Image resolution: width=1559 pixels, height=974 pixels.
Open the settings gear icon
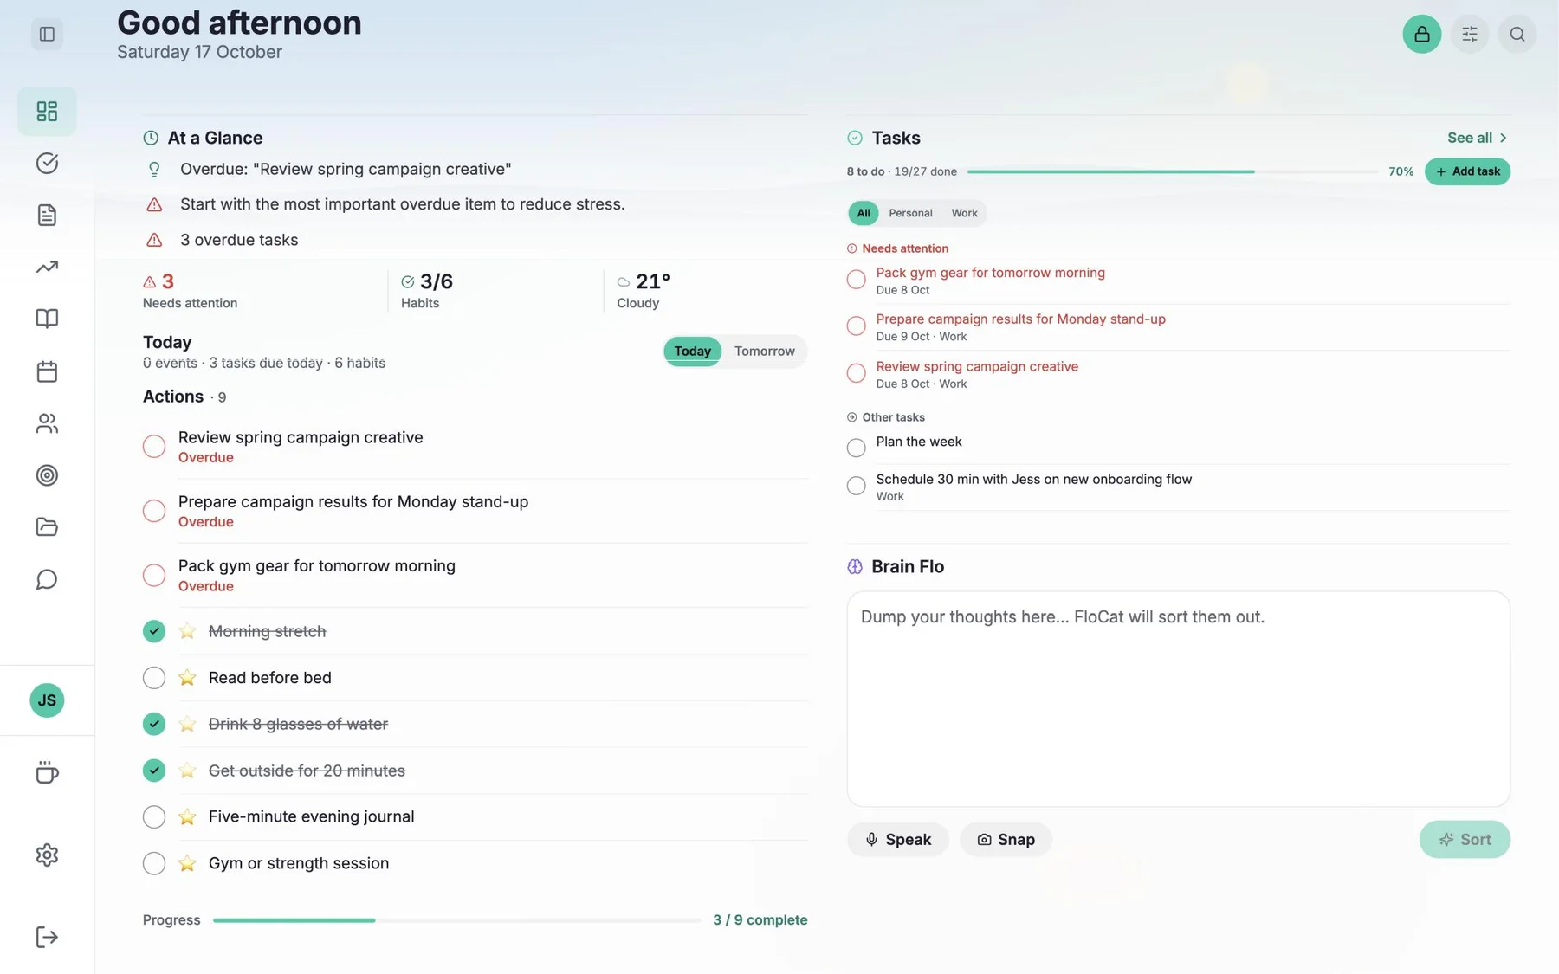coord(47,855)
